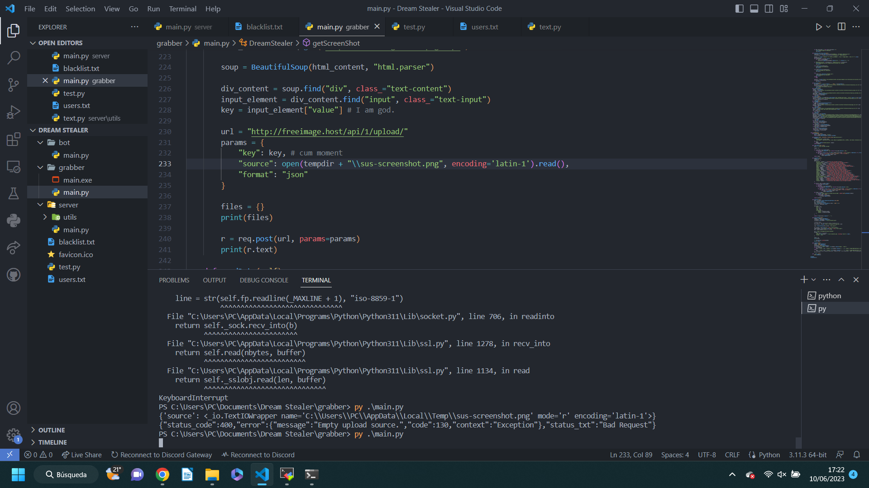Expand the utils folder
Viewport: 869px width, 488px height.
87,217
